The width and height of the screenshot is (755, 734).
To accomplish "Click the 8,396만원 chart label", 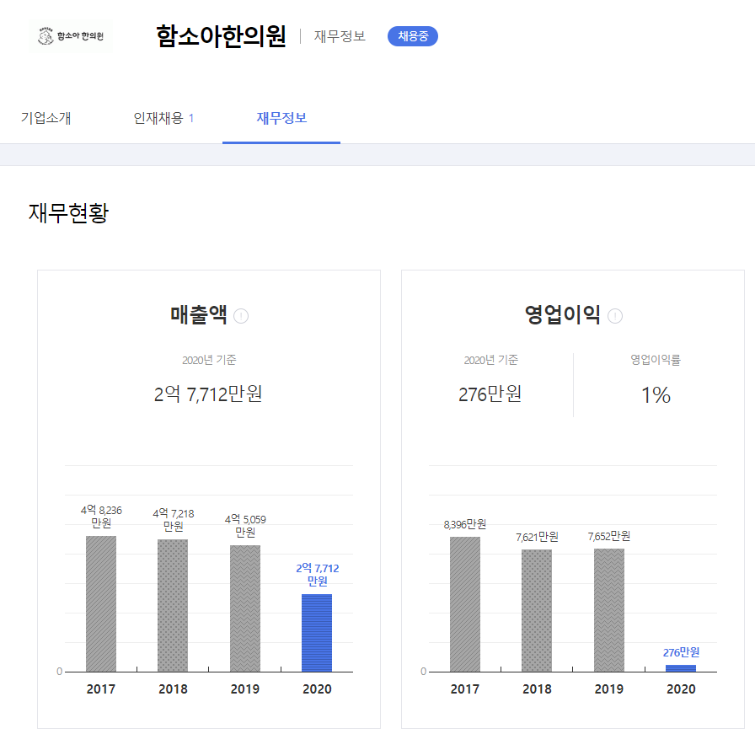I will pos(465,524).
